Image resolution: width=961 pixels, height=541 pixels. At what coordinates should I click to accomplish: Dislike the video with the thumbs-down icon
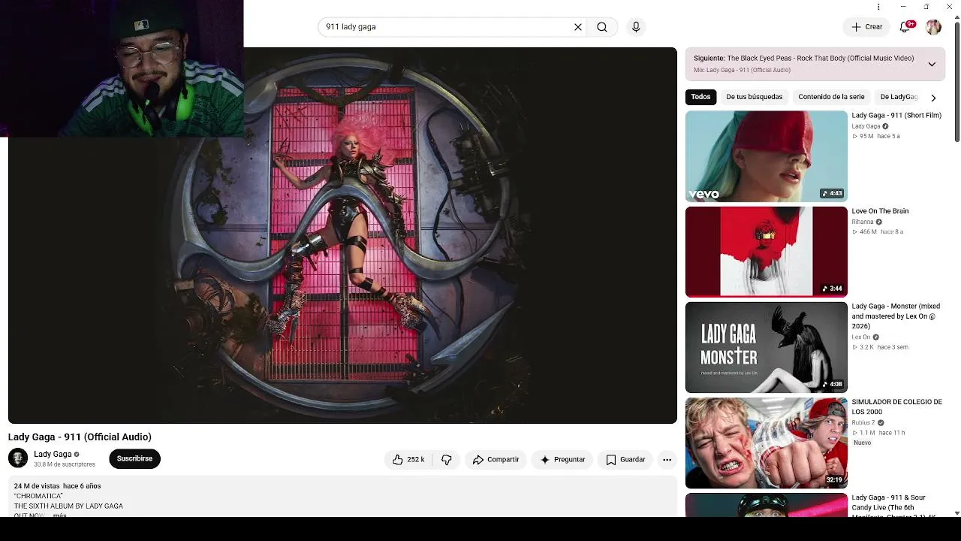(x=447, y=460)
